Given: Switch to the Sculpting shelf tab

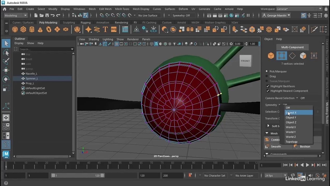Looking at the screenshot, I should click(x=69, y=22).
